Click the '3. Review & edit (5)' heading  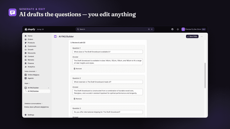(x=78, y=43)
